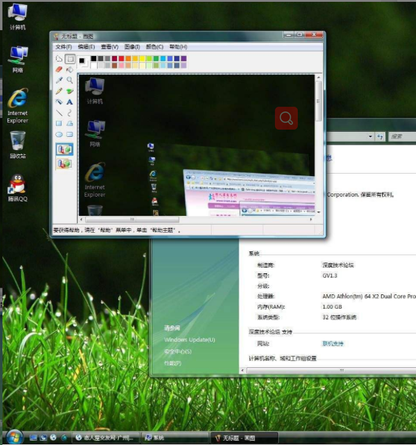
Task: Pick the red color swatch in palette
Action: [121, 59]
